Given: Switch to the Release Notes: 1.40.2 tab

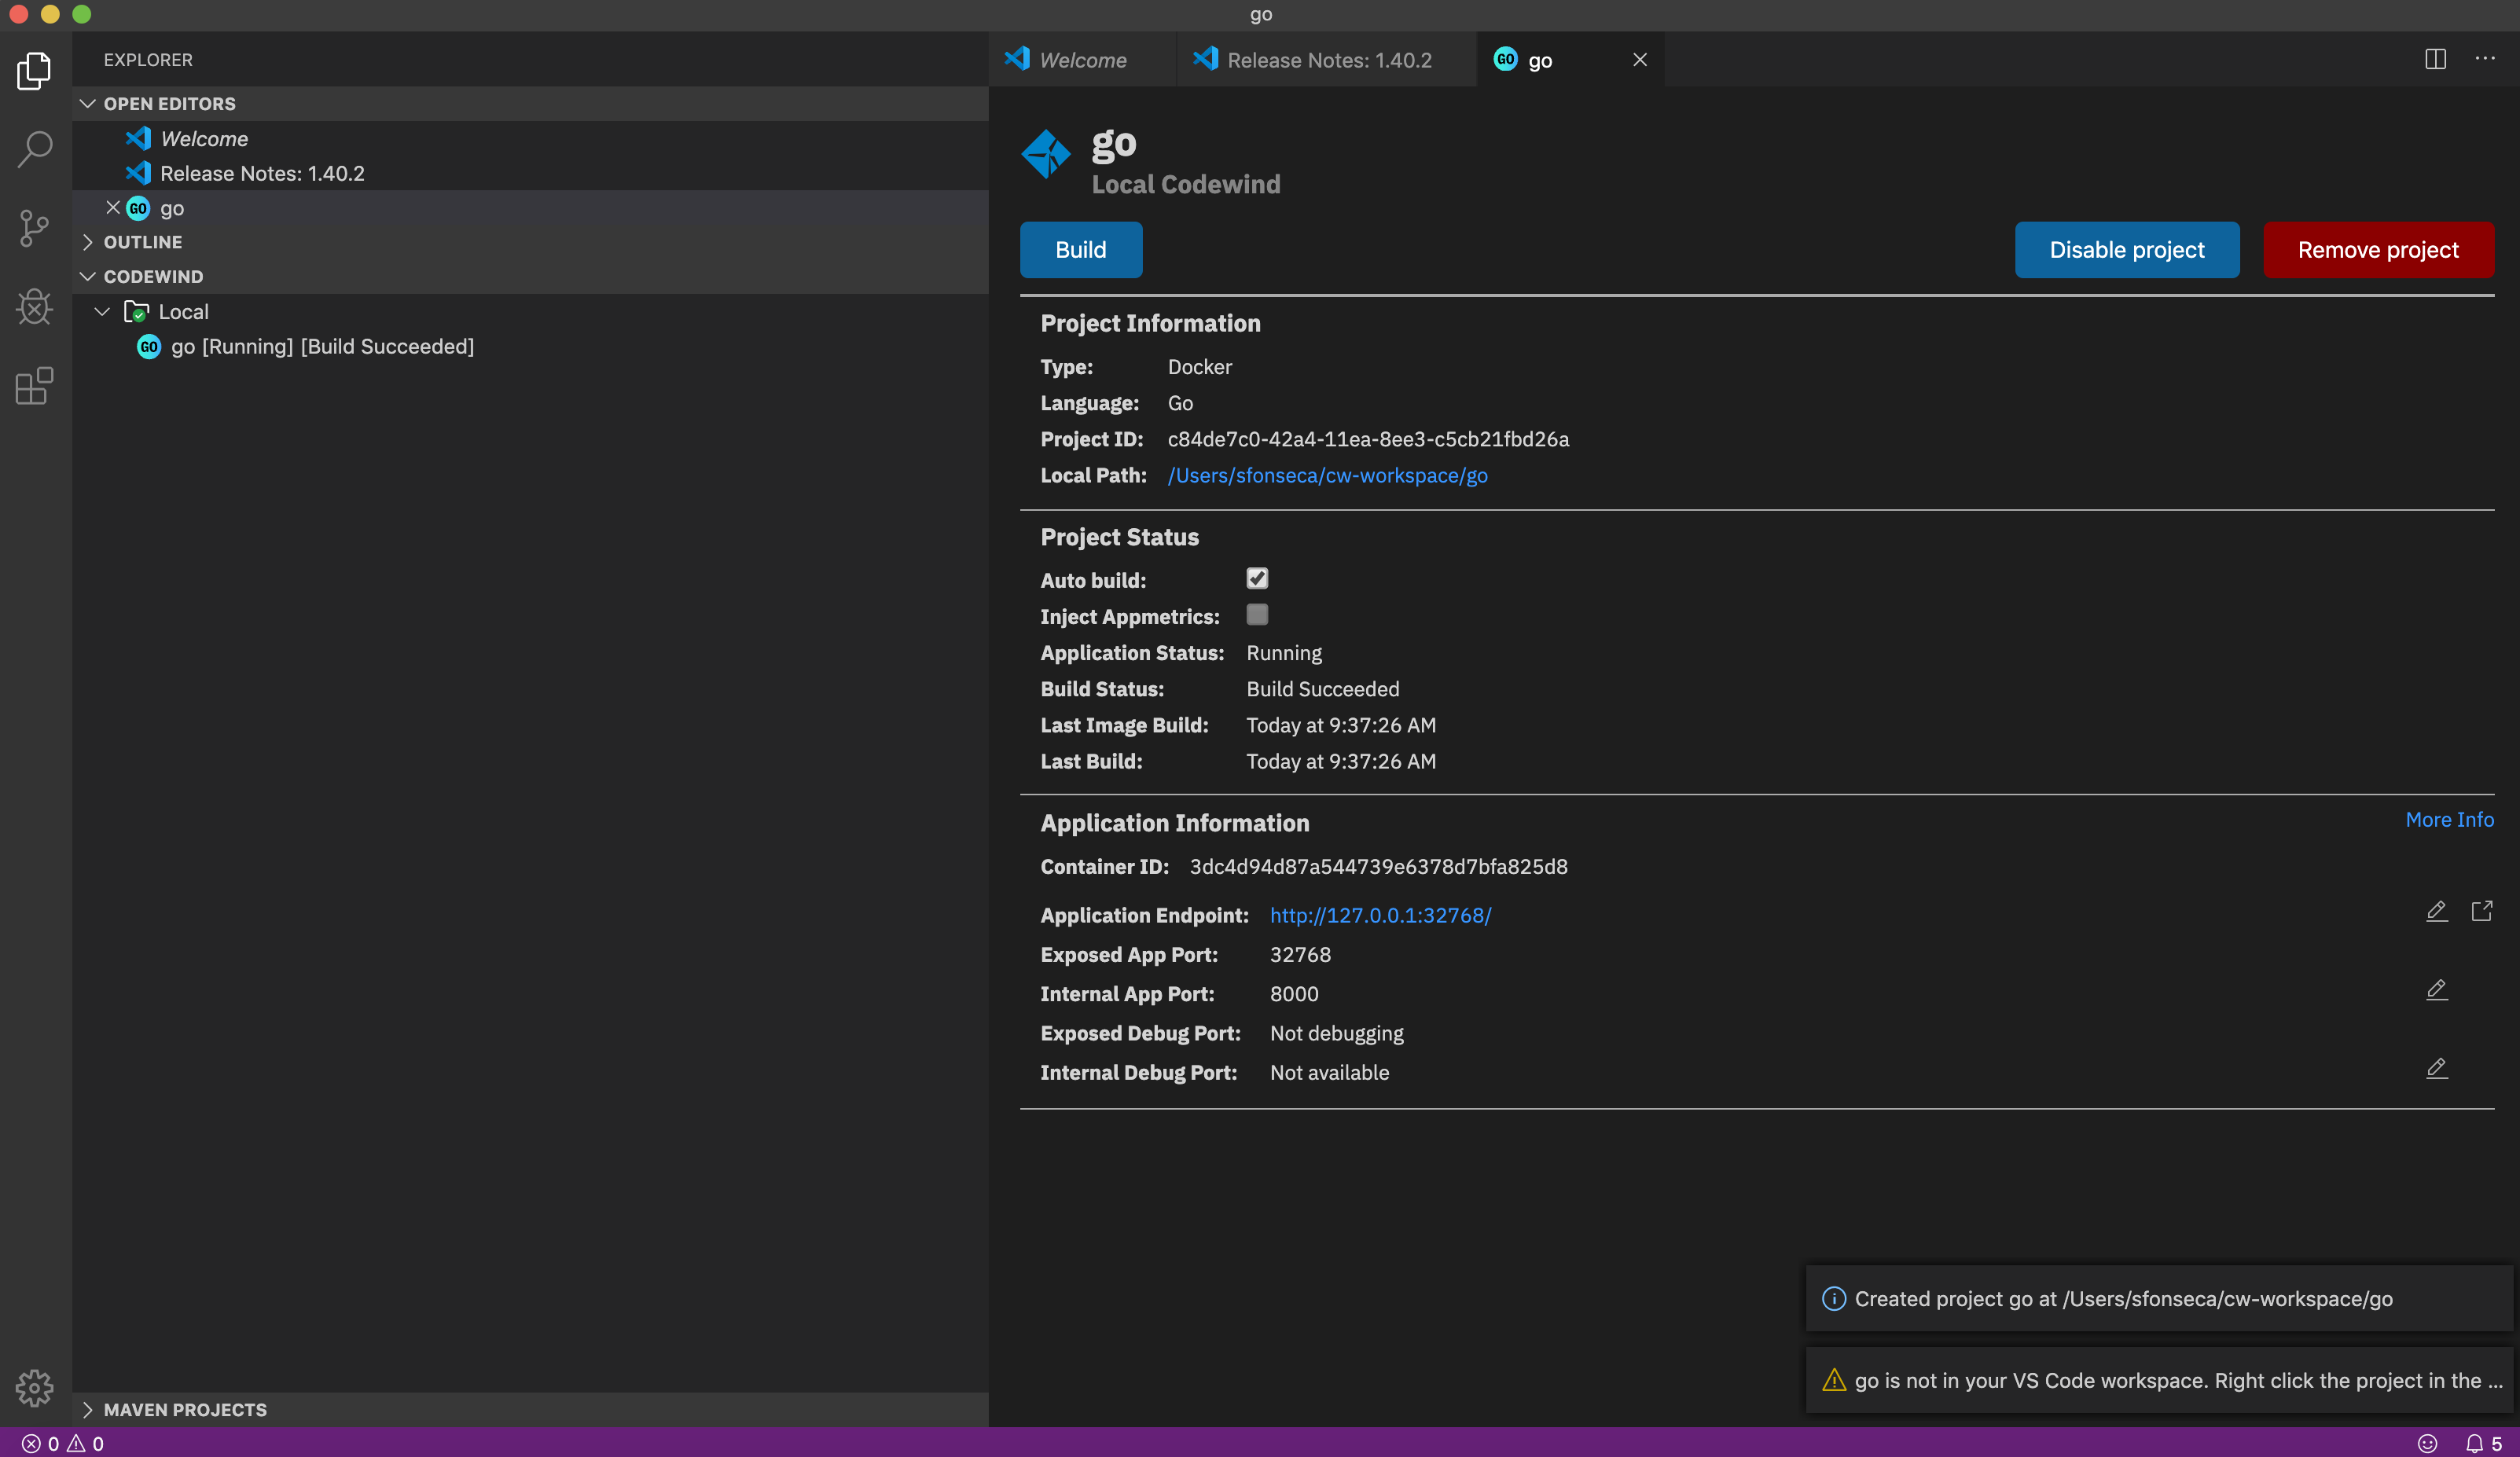Looking at the screenshot, I should click(1328, 59).
